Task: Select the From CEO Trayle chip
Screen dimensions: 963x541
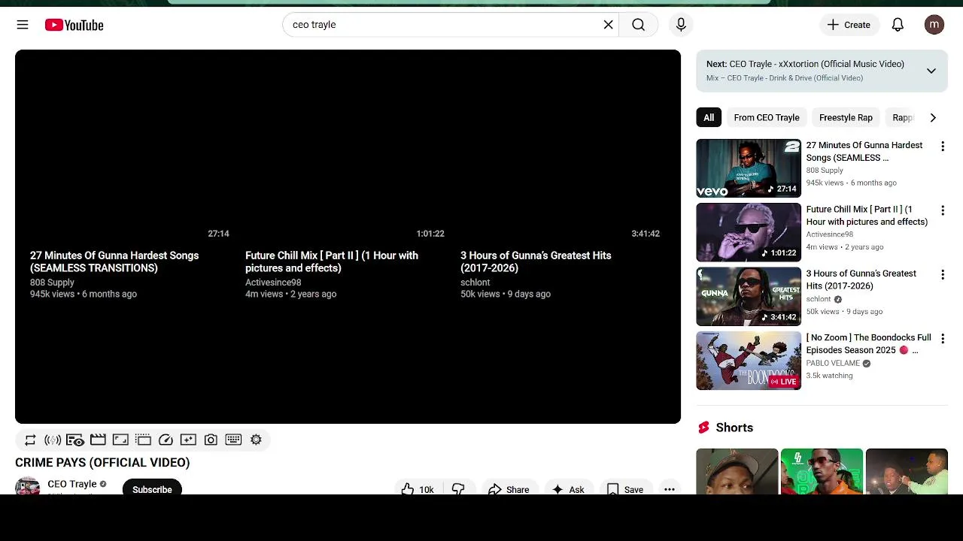Action: (x=766, y=117)
